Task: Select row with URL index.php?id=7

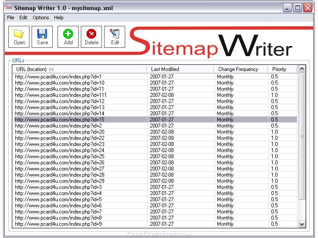Action: pyautogui.click(x=155, y=212)
